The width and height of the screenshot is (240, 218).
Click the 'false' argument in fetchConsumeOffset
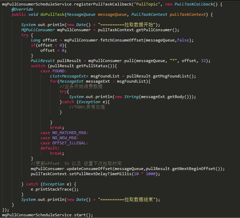point(183,40)
